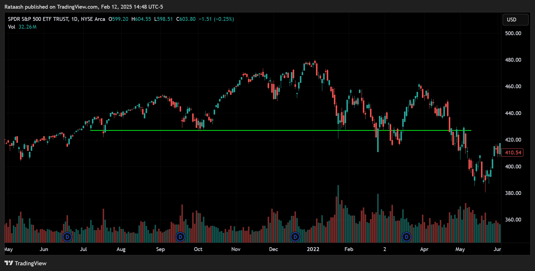Click the H604.55 high value
Screen dimensions: 535x271
141,19
